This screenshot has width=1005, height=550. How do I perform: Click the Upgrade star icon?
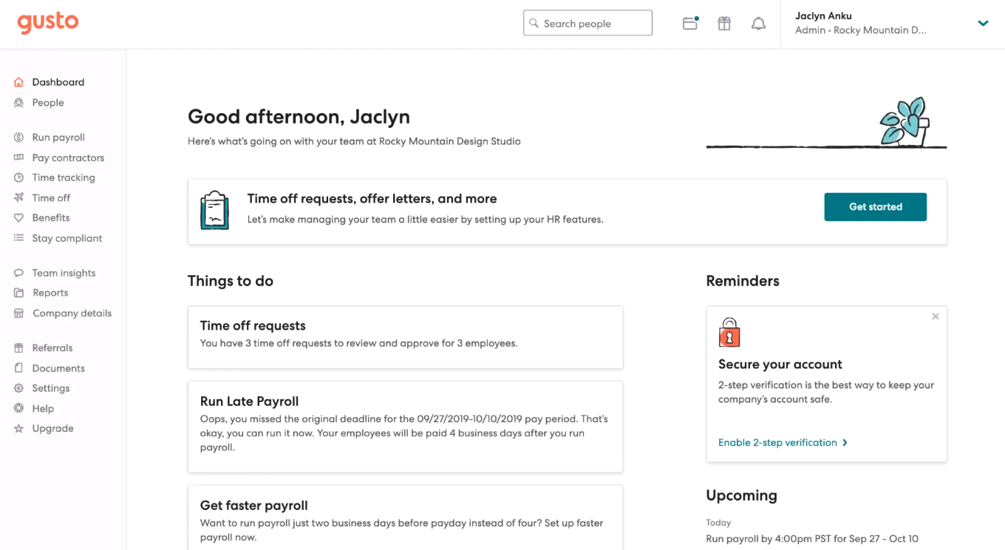click(x=19, y=429)
